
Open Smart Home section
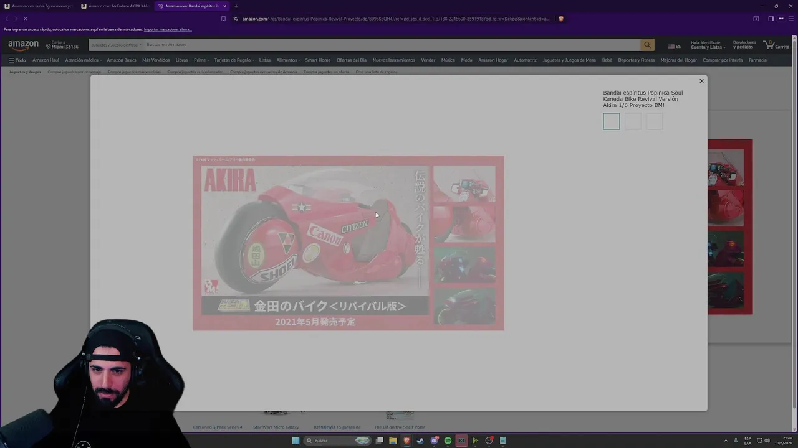click(x=318, y=60)
